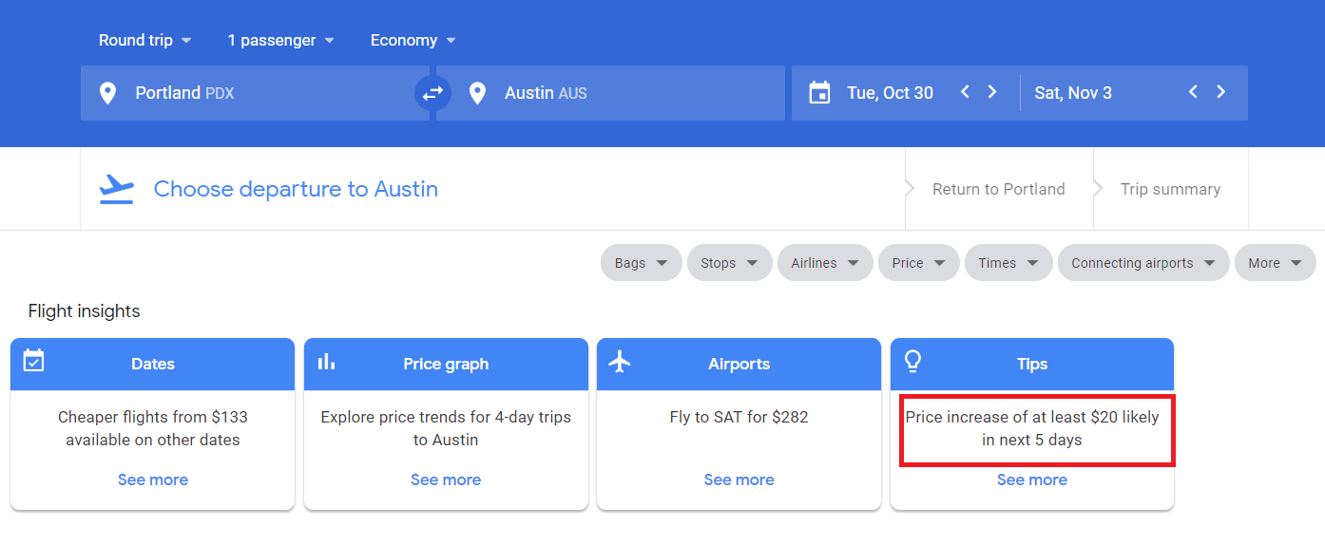Click the Price graph bar chart icon
The width and height of the screenshot is (1325, 545).
[327, 361]
